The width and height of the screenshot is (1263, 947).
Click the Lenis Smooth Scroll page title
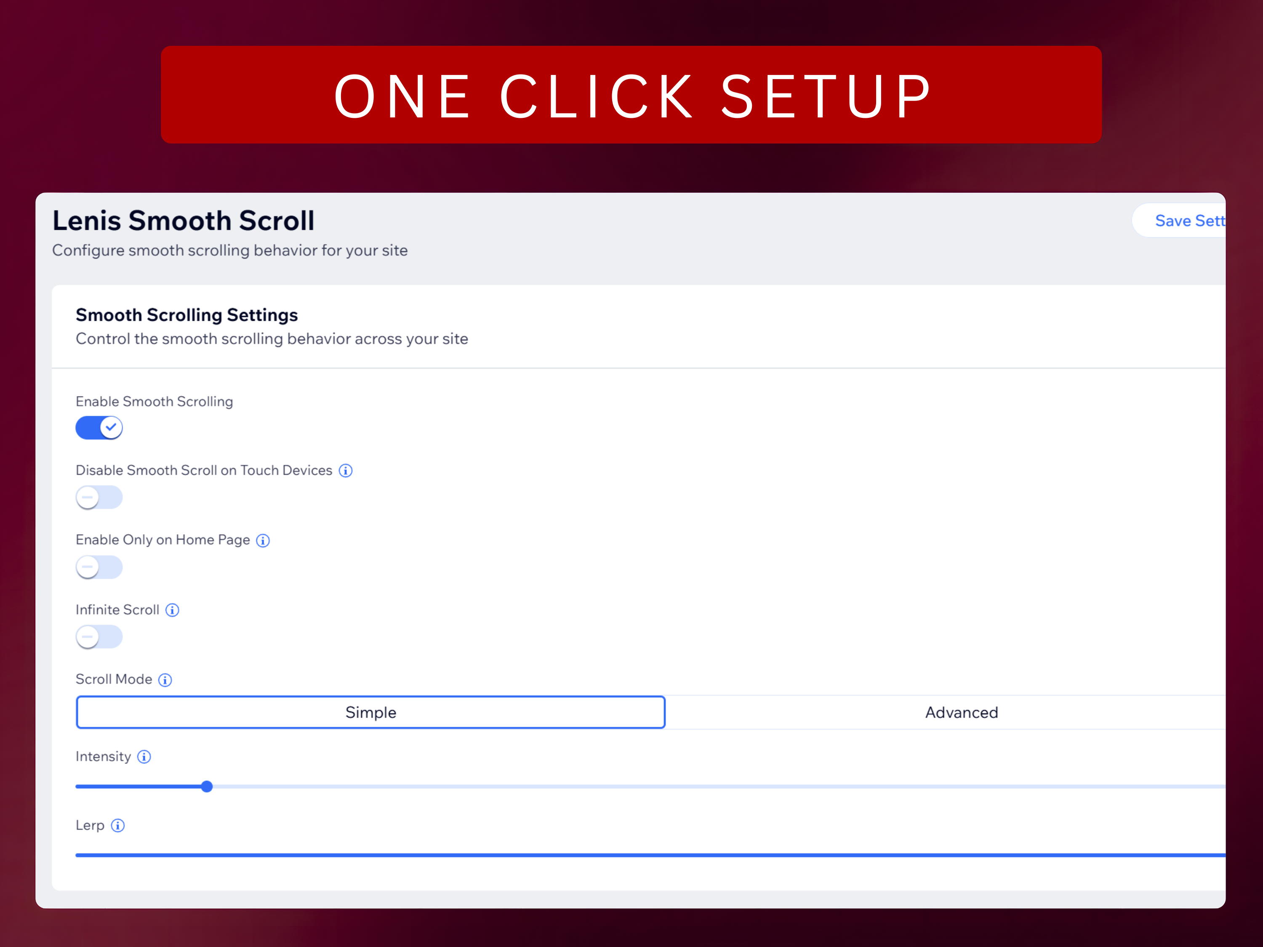183,221
